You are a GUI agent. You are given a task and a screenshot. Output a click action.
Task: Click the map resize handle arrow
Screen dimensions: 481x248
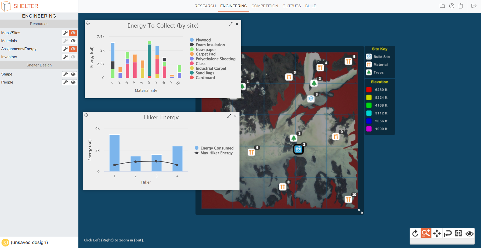pos(360,211)
